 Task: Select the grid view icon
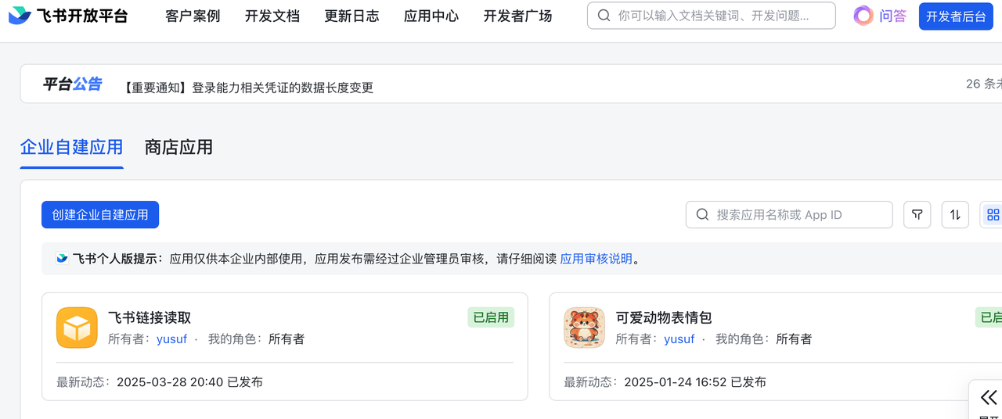click(993, 215)
